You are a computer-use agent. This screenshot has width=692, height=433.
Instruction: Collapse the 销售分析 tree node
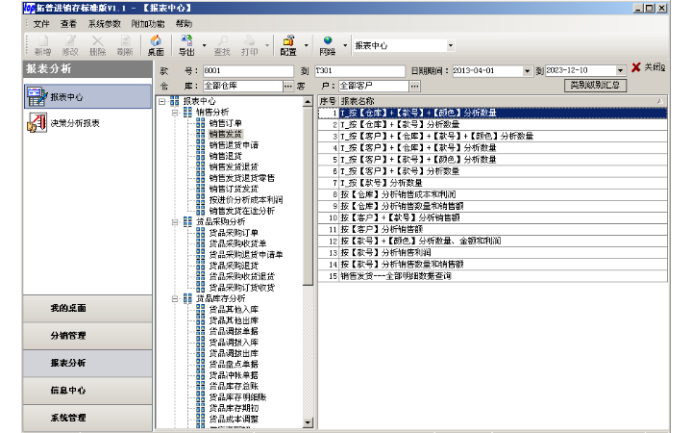[x=176, y=112]
